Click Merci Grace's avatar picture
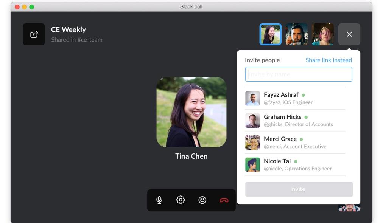The height and width of the screenshot is (223, 383). (x=252, y=142)
